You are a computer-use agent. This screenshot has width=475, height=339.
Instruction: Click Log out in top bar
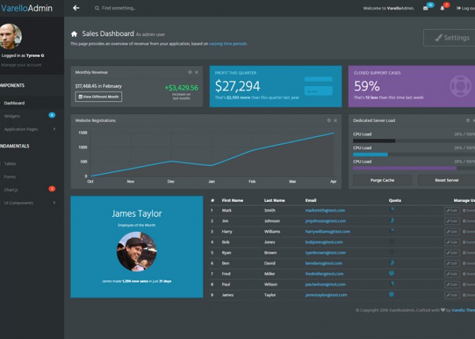click(465, 8)
